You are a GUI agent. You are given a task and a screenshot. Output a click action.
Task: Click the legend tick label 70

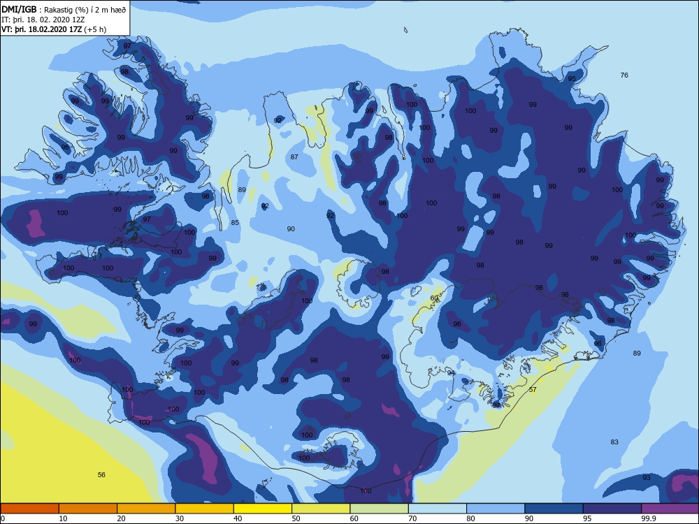[x=413, y=518]
